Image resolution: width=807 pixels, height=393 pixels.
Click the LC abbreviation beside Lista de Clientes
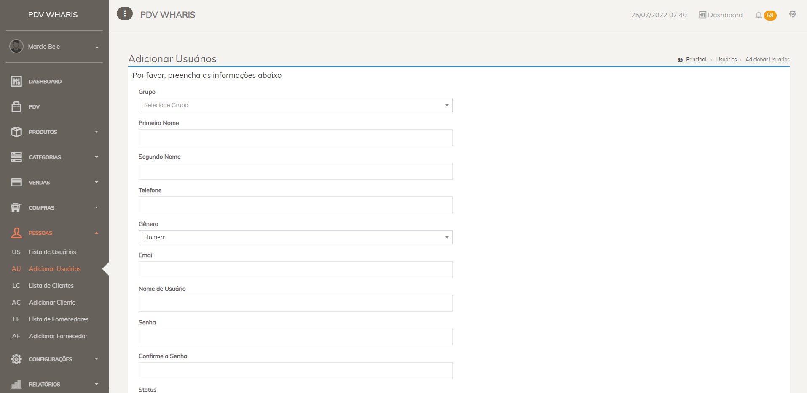(x=16, y=285)
